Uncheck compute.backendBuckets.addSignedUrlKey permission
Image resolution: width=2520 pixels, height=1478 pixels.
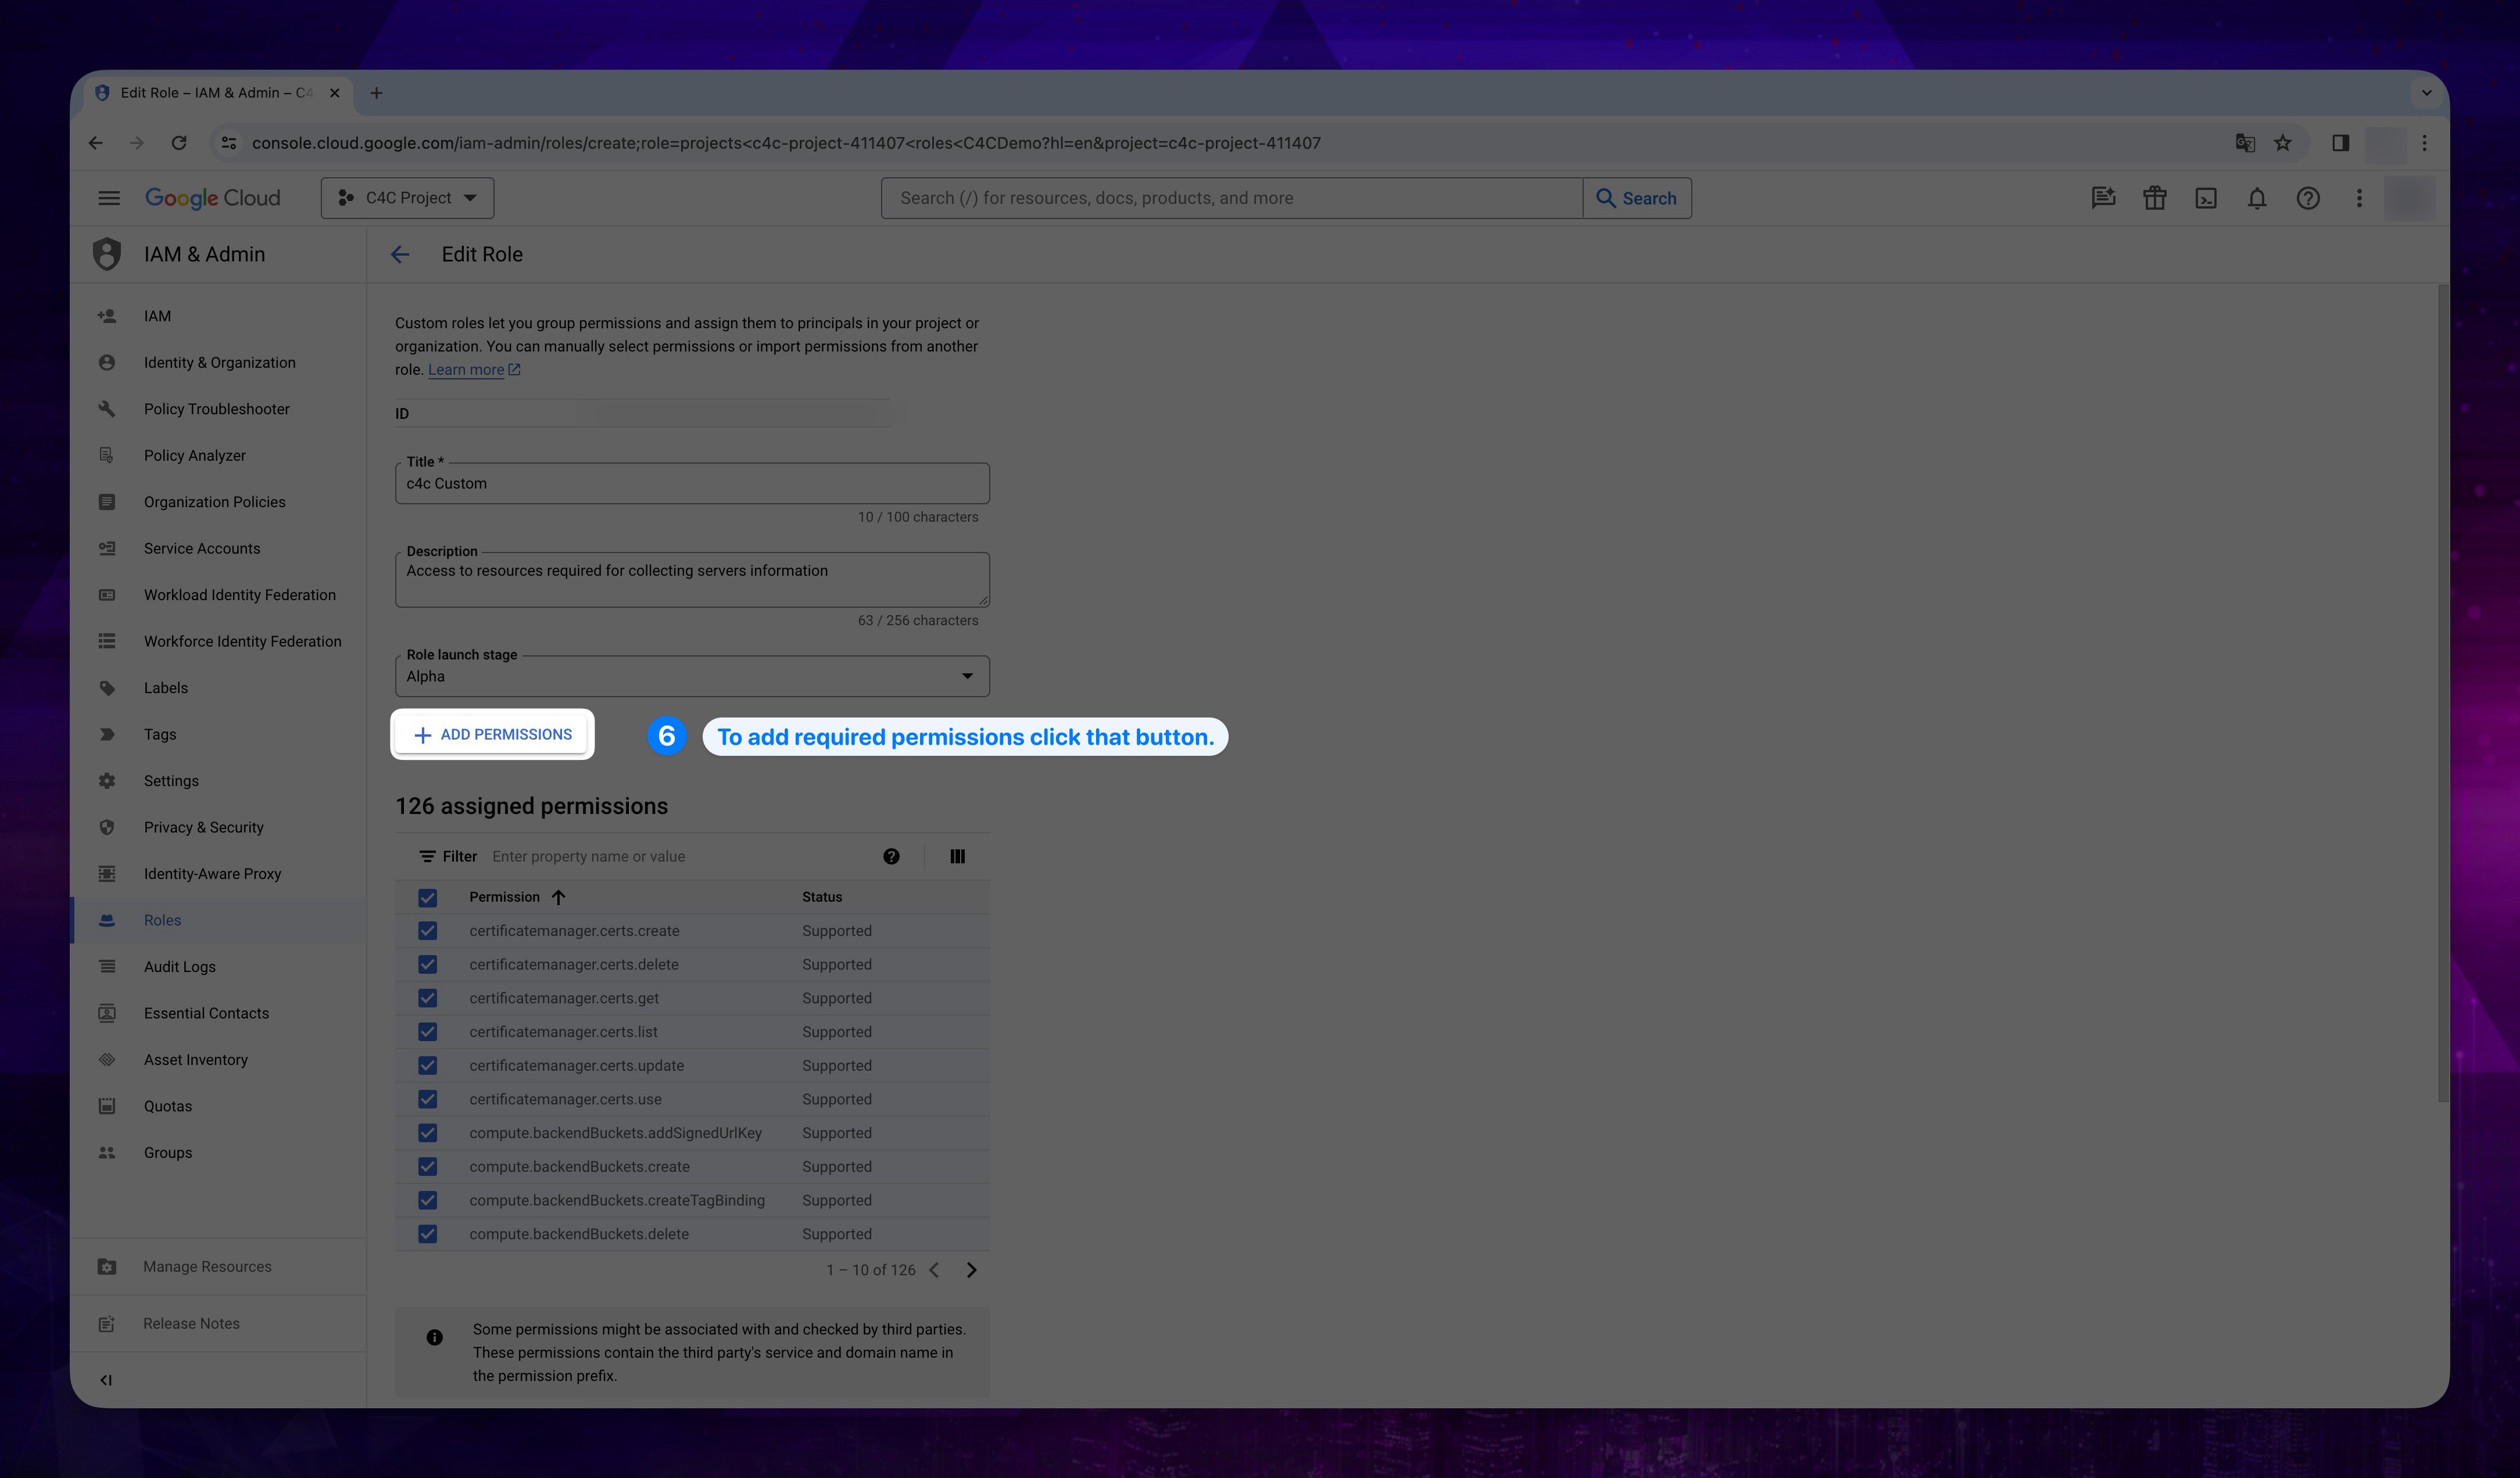click(x=427, y=1133)
